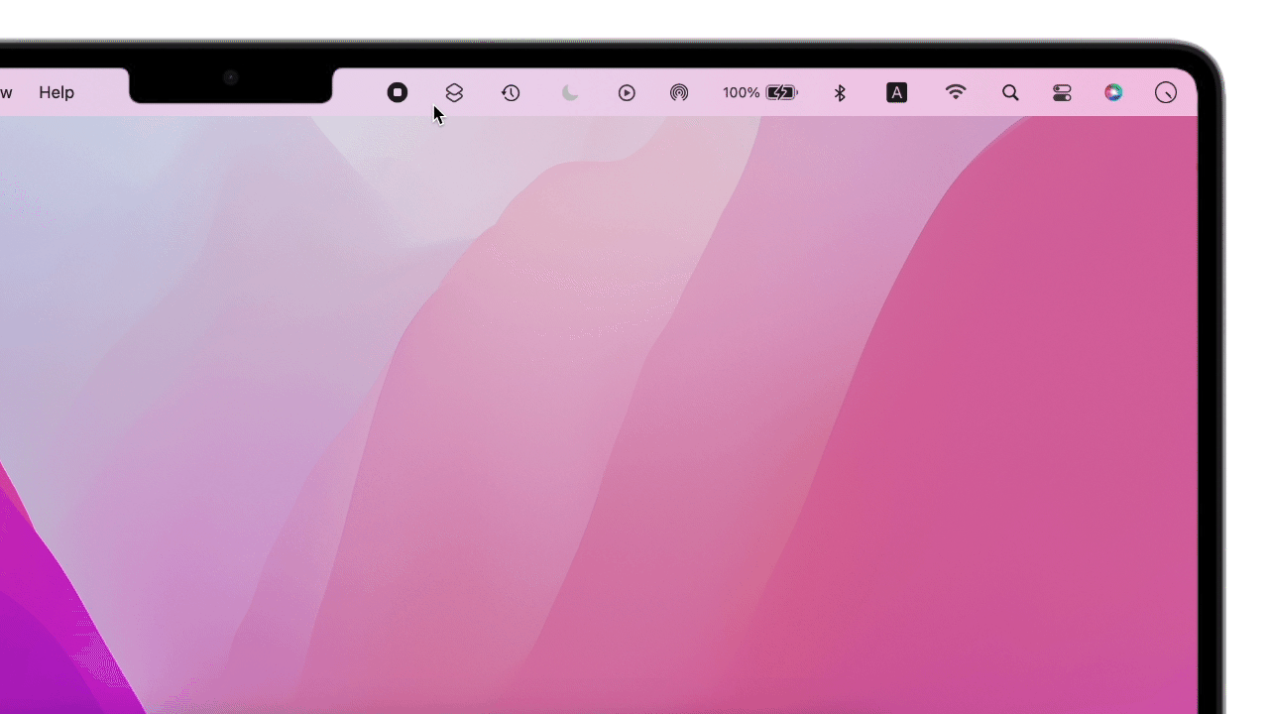1269x714 pixels.
Task: Activate the Siri colorful orb icon
Action: pos(1113,92)
